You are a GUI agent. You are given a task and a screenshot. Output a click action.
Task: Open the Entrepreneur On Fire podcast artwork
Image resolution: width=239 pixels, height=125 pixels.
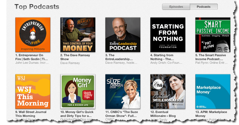[33, 35]
